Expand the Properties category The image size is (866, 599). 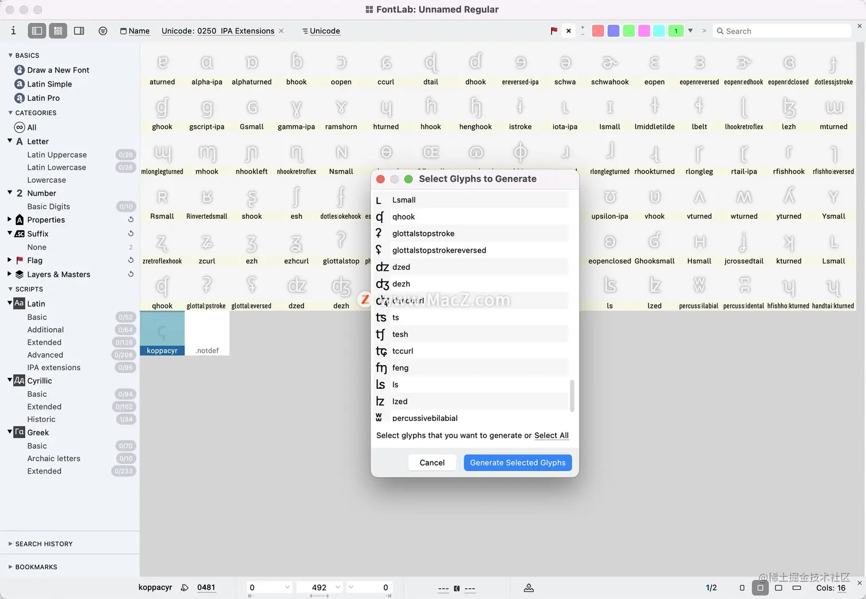[x=10, y=219]
